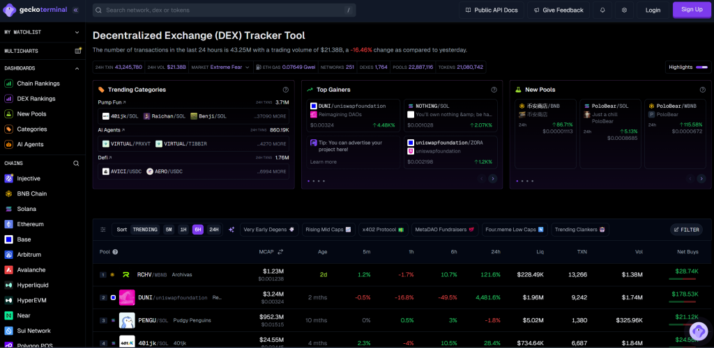The width and height of the screenshot is (714, 348).
Task: Search chains using the magnifier icon
Action: tap(77, 164)
